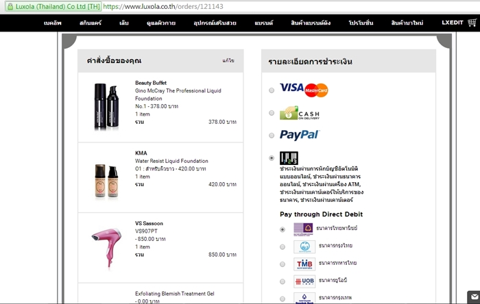
Task: Open the ดูแลผิวกาย menu
Action: 161,23
